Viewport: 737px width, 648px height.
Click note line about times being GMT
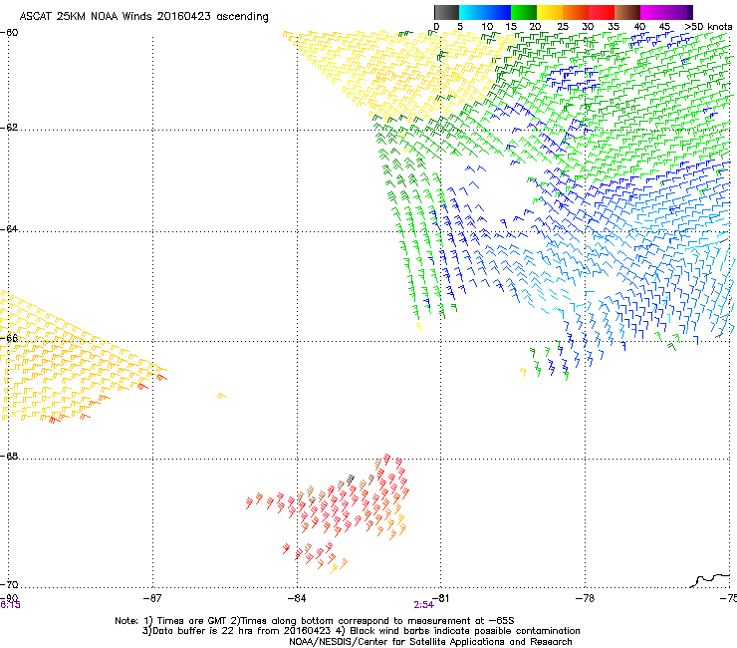pyautogui.click(x=315, y=621)
